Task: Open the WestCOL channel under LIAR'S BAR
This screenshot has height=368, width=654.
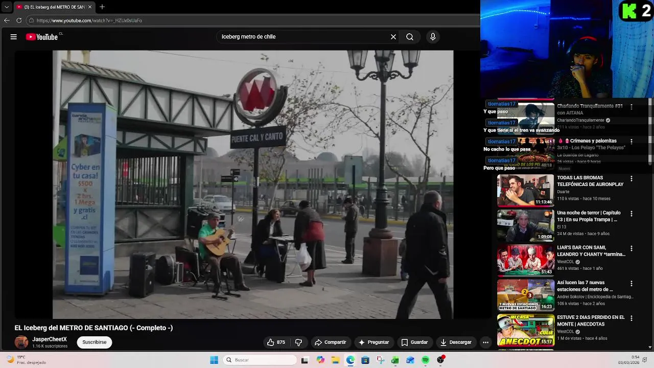Action: (566, 262)
